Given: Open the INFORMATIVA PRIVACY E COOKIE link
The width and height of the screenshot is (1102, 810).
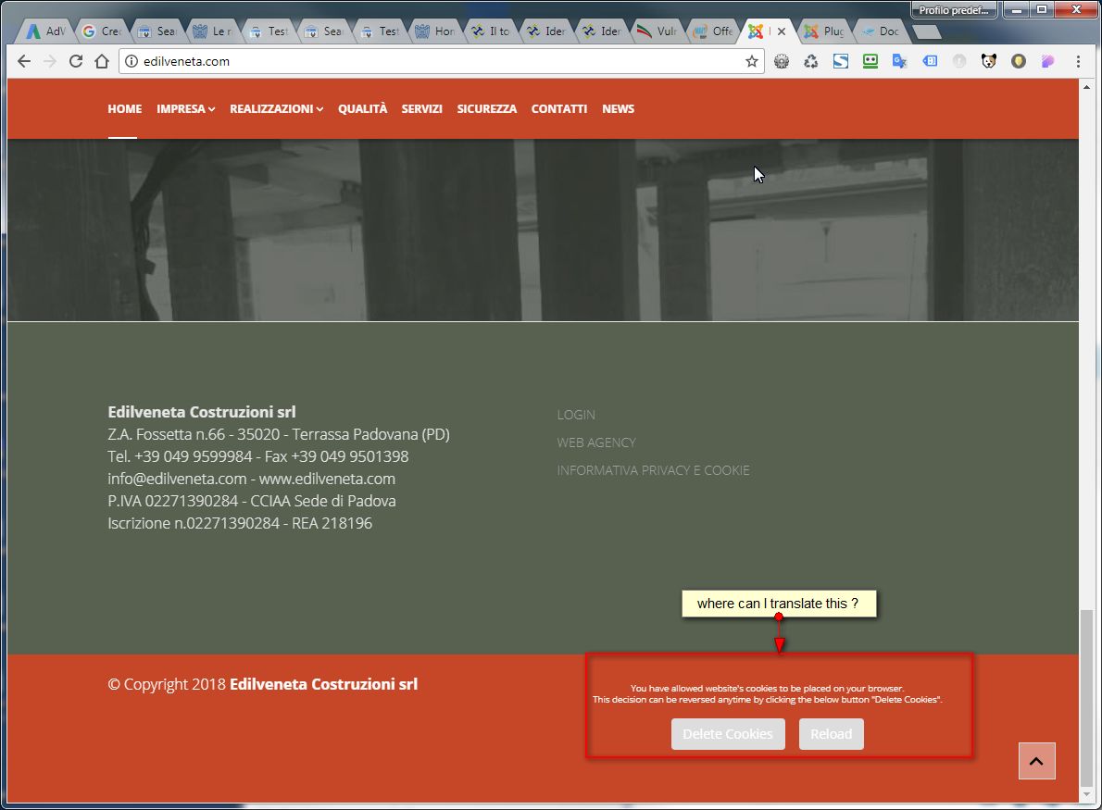Looking at the screenshot, I should click(x=653, y=470).
